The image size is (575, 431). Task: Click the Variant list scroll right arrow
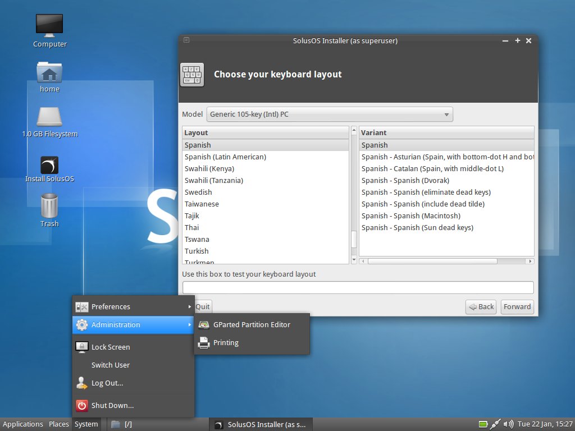[x=530, y=262]
